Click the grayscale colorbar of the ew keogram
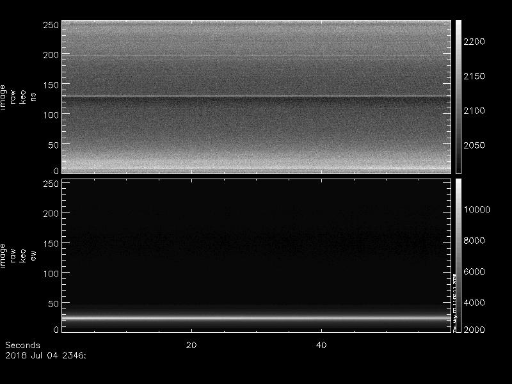512x384 pixels. [x=458, y=255]
